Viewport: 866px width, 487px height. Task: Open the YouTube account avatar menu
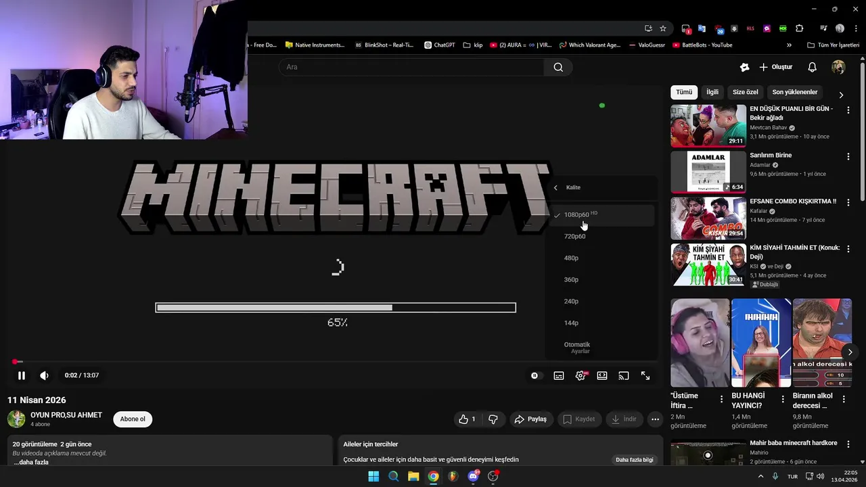[x=838, y=67]
